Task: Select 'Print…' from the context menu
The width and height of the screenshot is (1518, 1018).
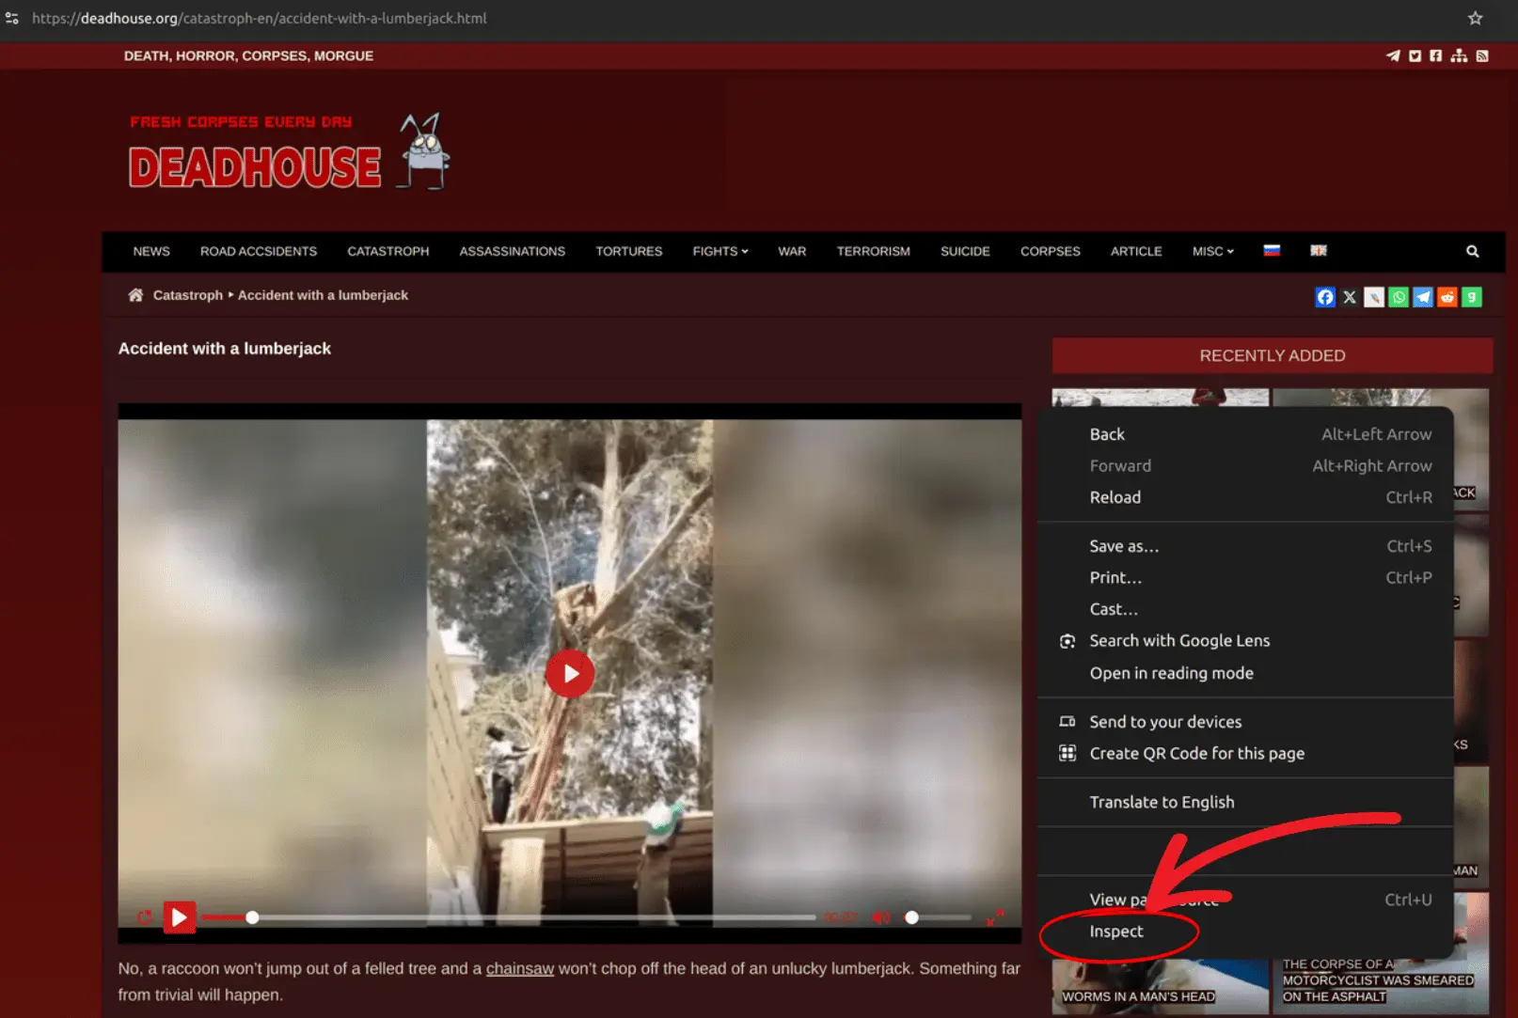Action: [x=1245, y=578]
